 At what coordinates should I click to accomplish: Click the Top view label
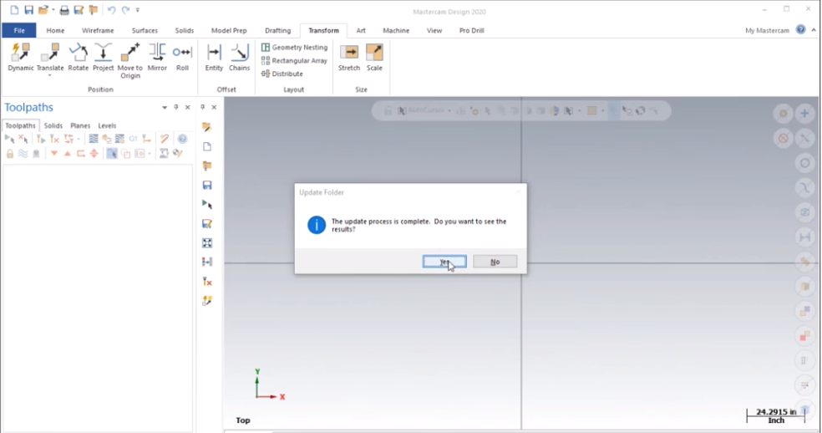tap(243, 420)
